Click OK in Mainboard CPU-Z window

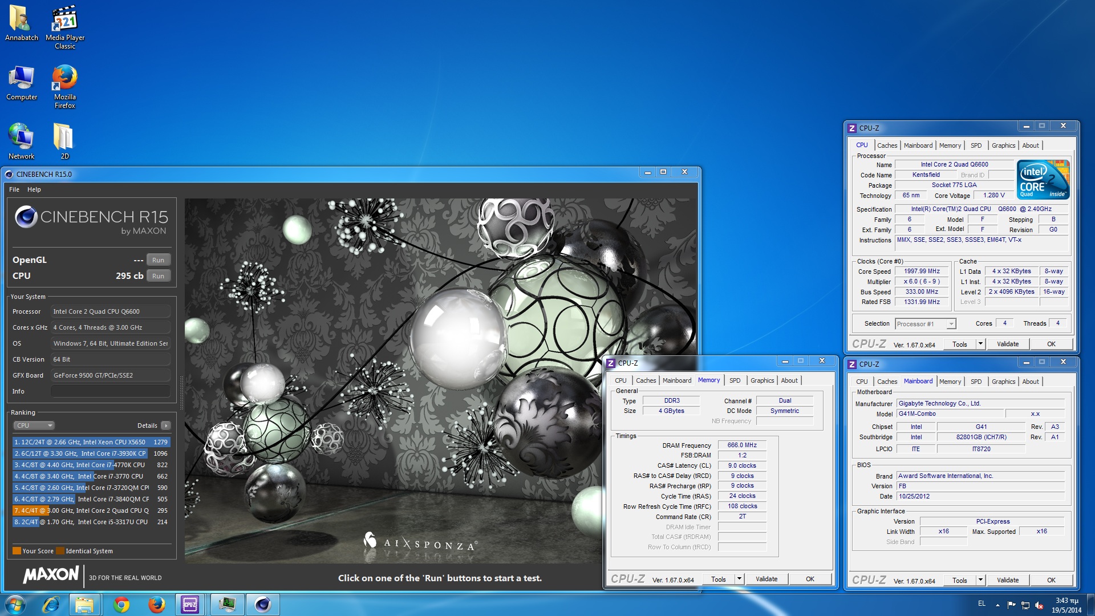1051,580
